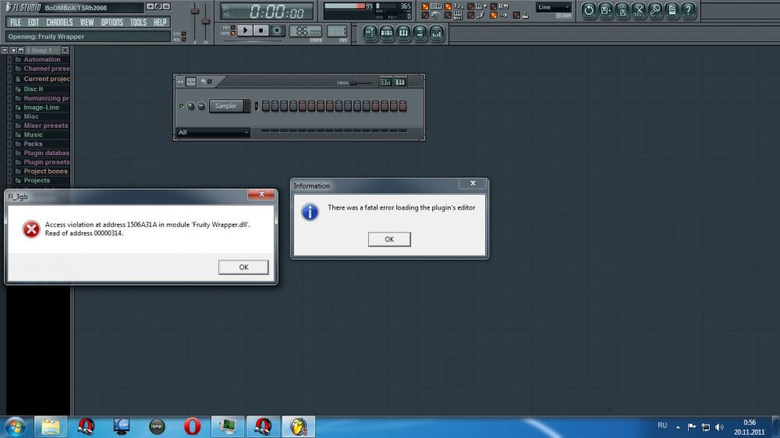Click the Sampler channel button

point(226,106)
